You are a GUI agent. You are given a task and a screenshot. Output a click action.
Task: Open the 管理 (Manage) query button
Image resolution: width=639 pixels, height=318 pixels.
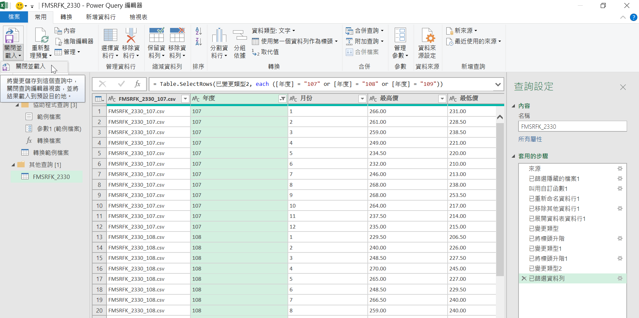(x=67, y=52)
